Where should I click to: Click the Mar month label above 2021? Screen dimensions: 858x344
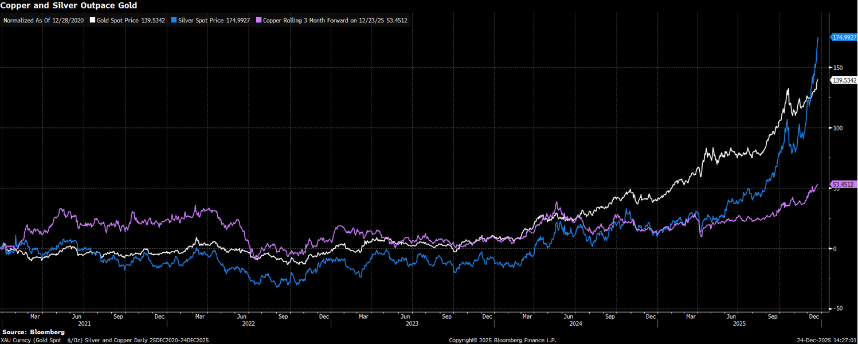[35, 316]
